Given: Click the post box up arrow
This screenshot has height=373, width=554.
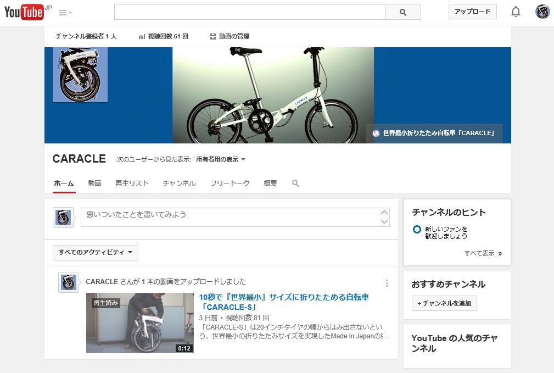Looking at the screenshot, I should point(384,212).
